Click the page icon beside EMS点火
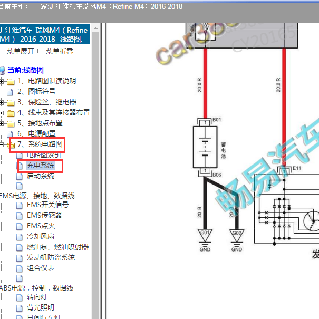The height and width of the screenshot is (319, 319). 20,226
